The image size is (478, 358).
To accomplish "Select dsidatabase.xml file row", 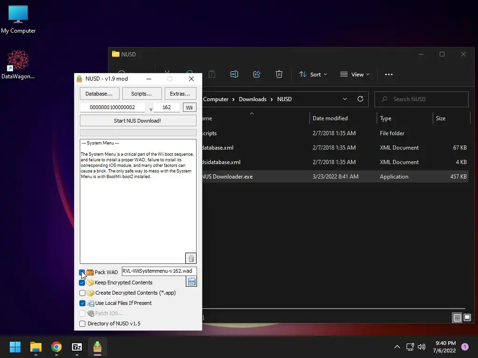I will [x=335, y=162].
